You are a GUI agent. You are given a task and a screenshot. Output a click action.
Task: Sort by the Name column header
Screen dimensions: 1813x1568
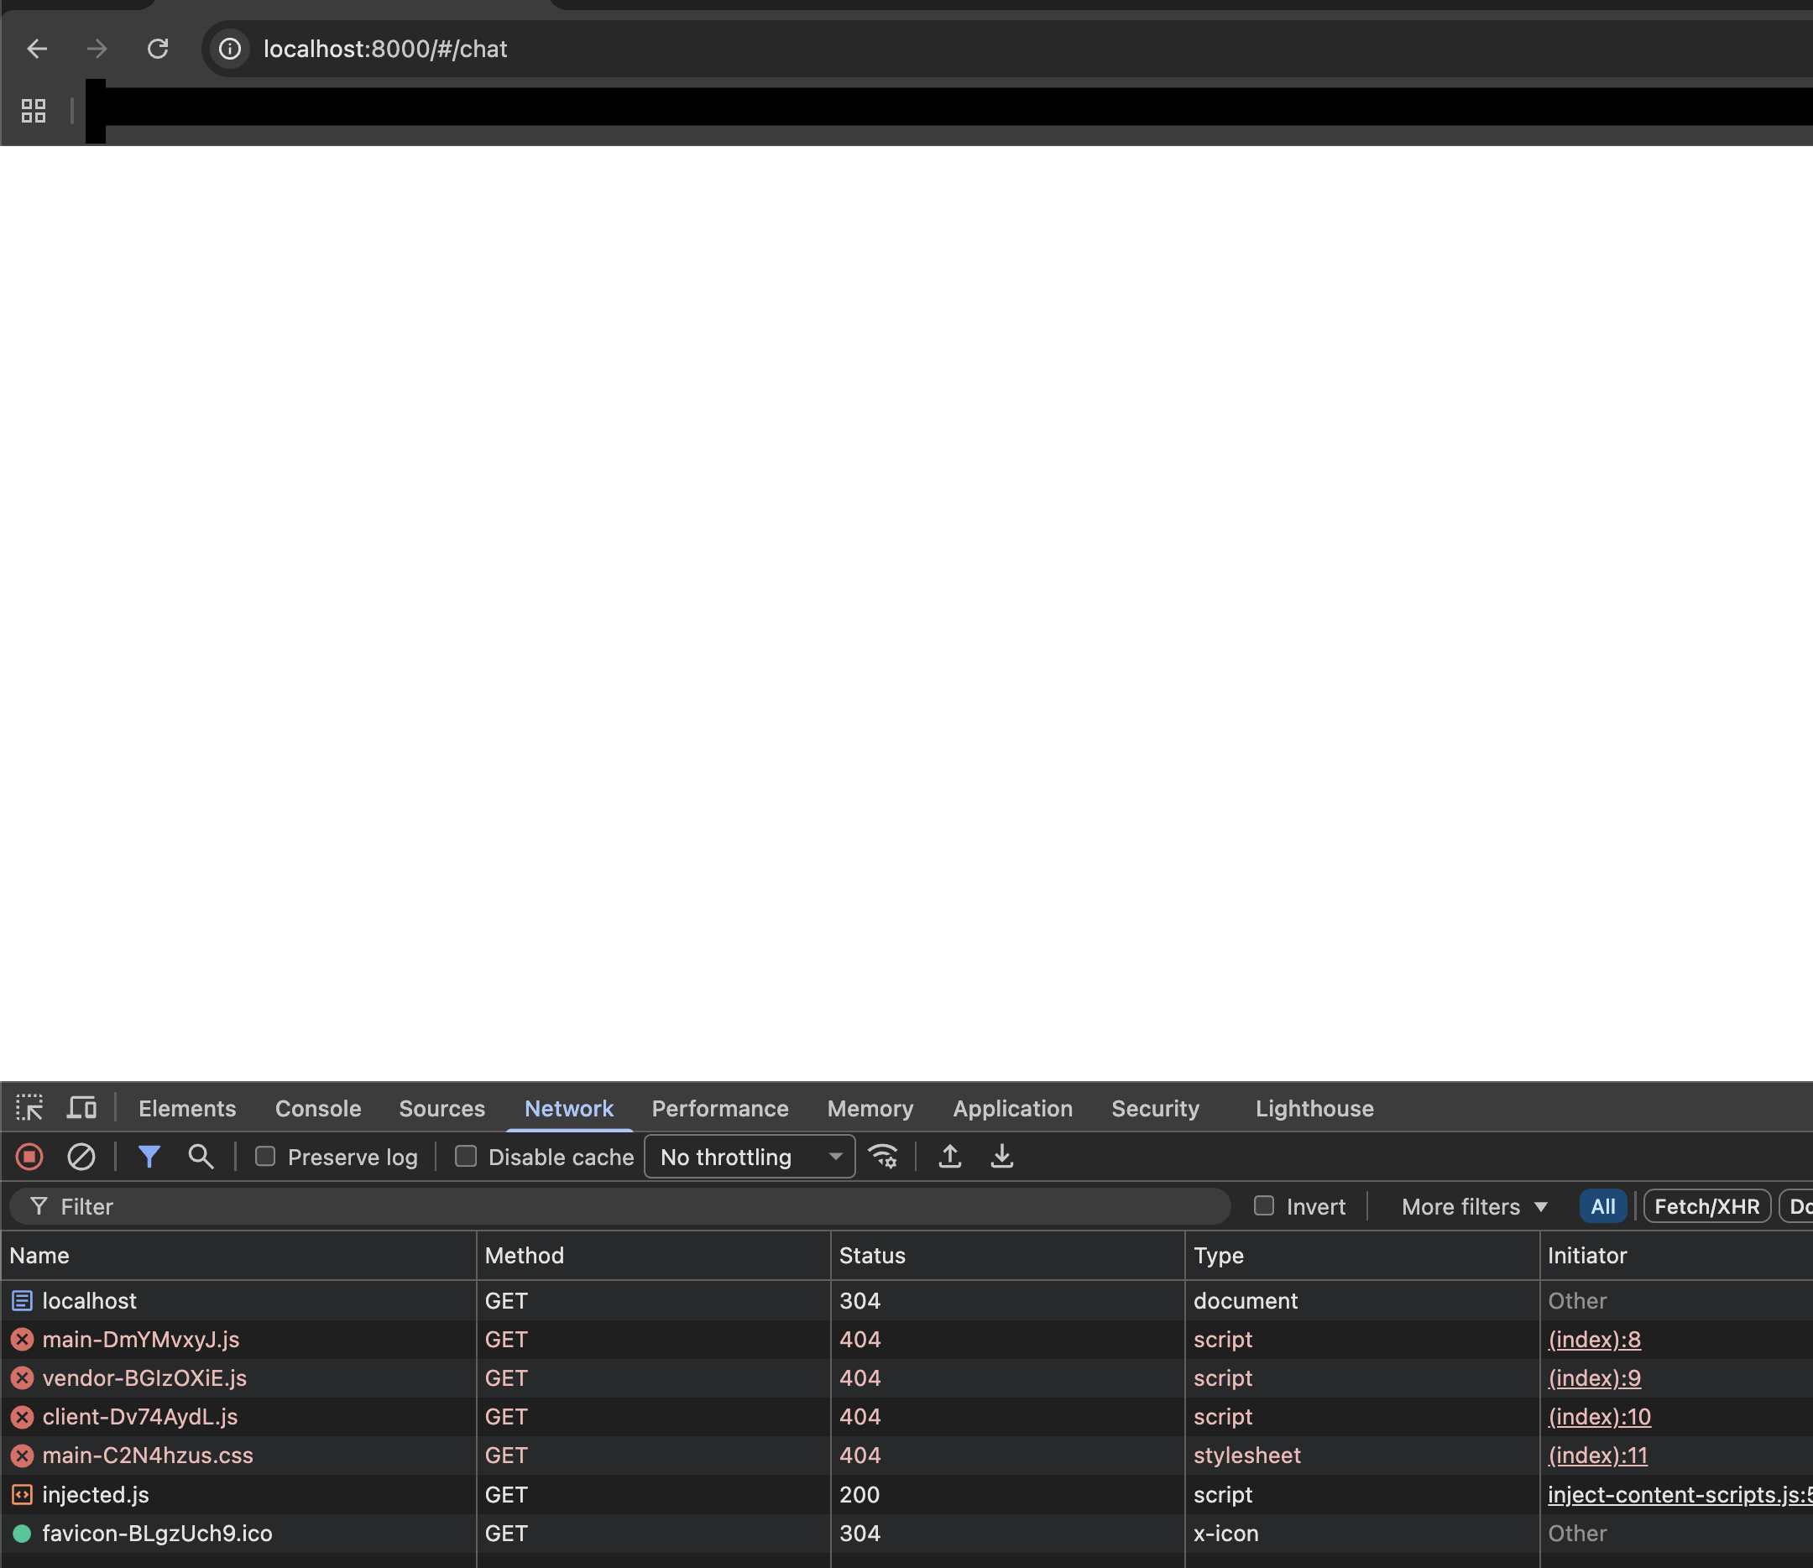tap(238, 1256)
